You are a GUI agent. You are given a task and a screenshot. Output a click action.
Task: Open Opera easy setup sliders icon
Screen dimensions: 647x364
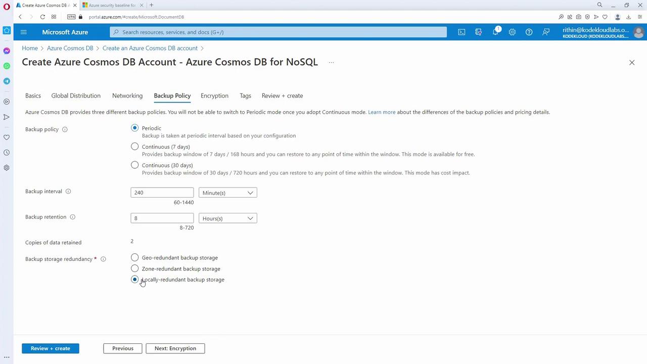[639, 17]
